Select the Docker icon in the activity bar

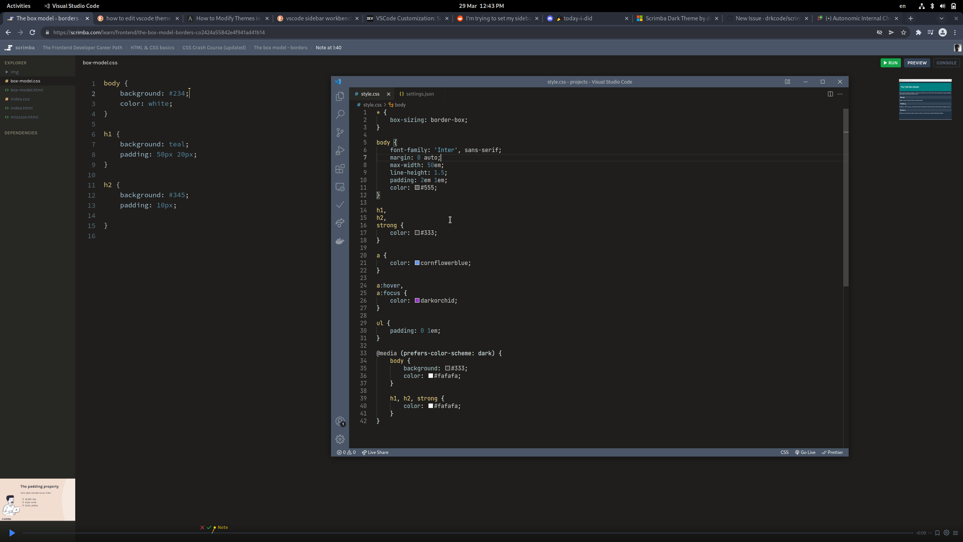[x=340, y=241]
